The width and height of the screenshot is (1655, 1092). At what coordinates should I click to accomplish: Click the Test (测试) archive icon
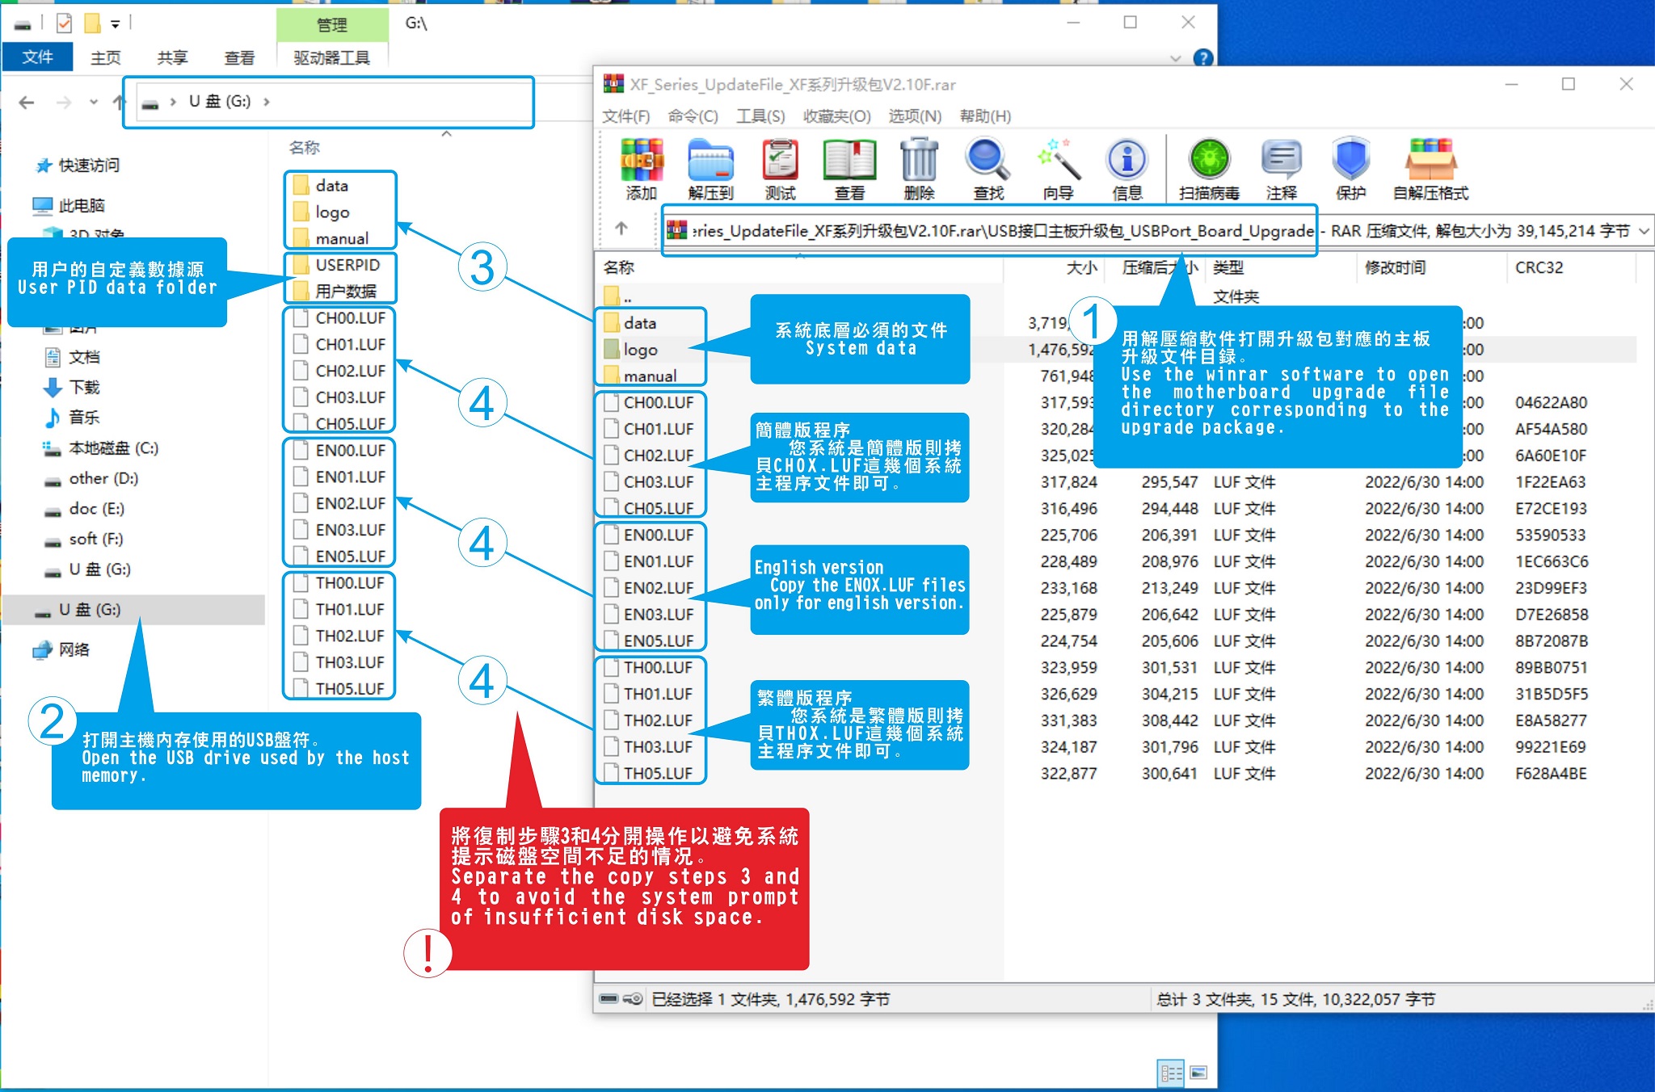click(780, 161)
